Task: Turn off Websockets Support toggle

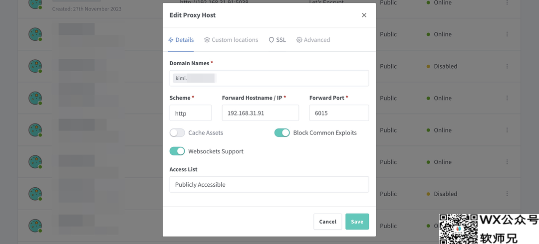Action: 177,151
